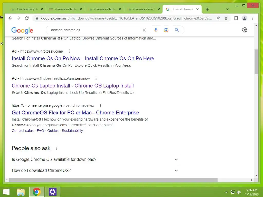Open the Contact sales sitelink
The width and height of the screenshot is (263, 197).
tap(23, 131)
